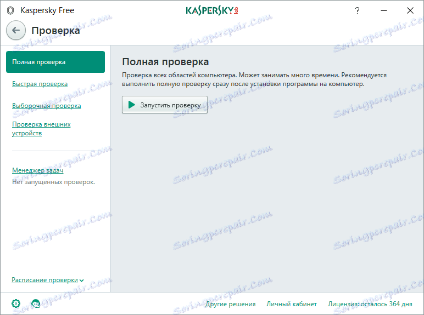Screen dimensions: 424x315
Task: Click the Kaspersky Lab logo
Action: [x=212, y=10]
